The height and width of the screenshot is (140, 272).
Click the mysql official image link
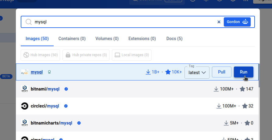click(x=37, y=72)
